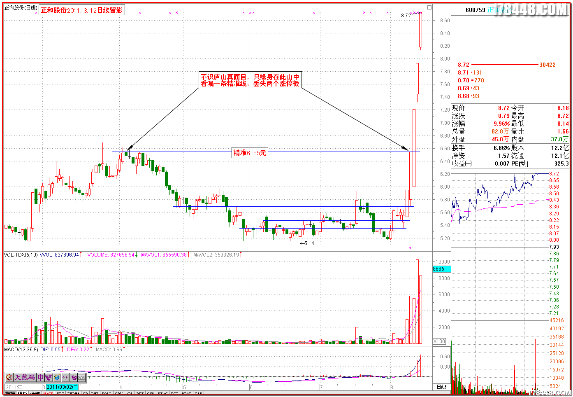Click the 量比 value 1.66
The image size is (573, 397).
(563, 131)
